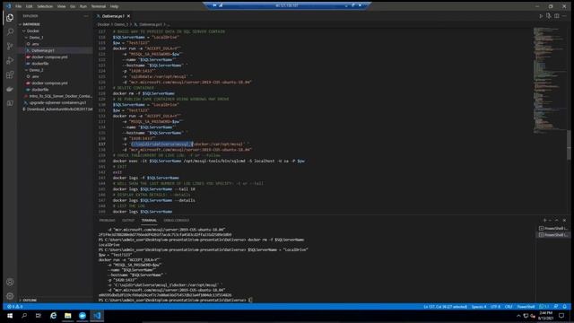574x323 pixels.
Task: Open the Run menu
Action: point(83,6)
